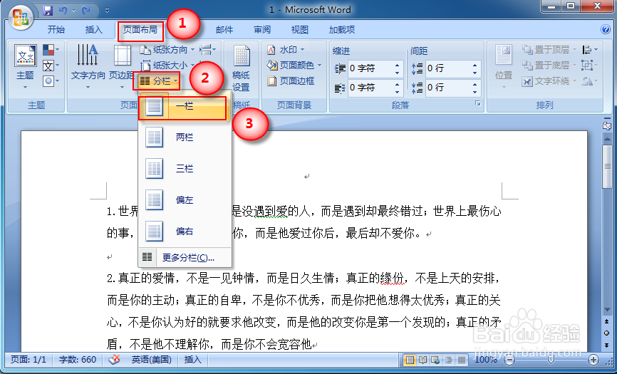The height and width of the screenshot is (374, 617).
Task: Open the 文字环绕 text wrapping dropdown
Action: tap(549, 81)
